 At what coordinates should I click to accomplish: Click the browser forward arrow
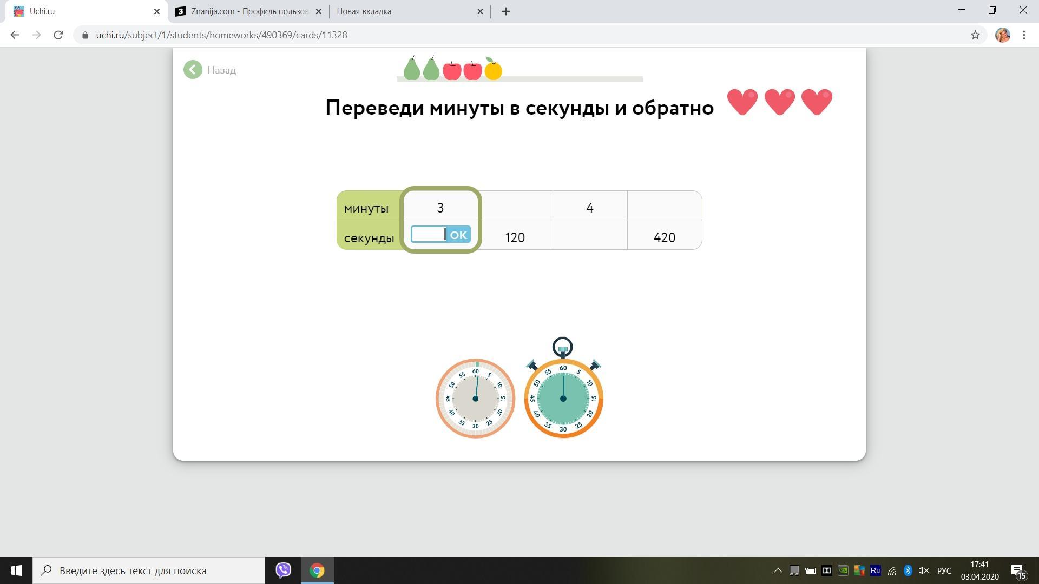coord(36,35)
